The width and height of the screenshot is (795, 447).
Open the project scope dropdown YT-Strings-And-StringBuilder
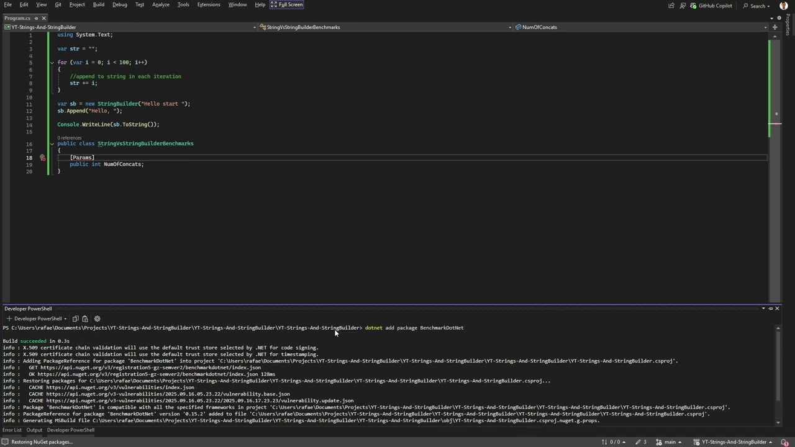point(130,27)
